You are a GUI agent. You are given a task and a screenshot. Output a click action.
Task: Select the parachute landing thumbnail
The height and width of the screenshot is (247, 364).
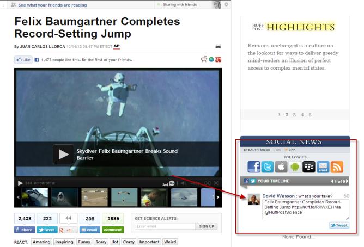pos(124,197)
